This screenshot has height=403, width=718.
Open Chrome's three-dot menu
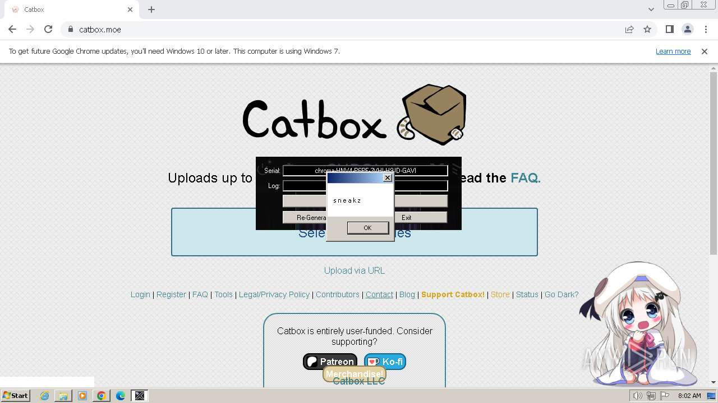point(706,29)
